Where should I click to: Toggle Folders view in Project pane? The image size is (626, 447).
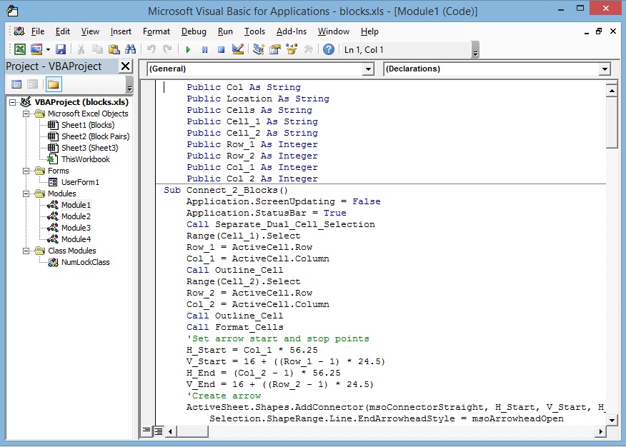53,84
